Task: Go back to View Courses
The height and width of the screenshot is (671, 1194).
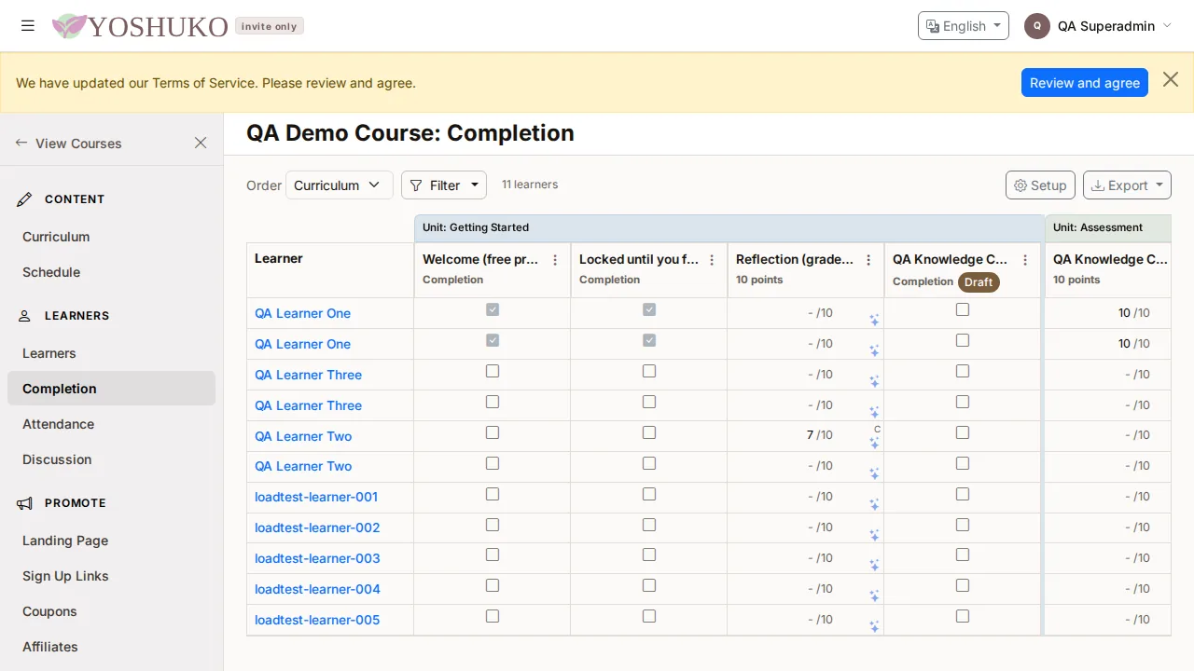Action: [68, 144]
